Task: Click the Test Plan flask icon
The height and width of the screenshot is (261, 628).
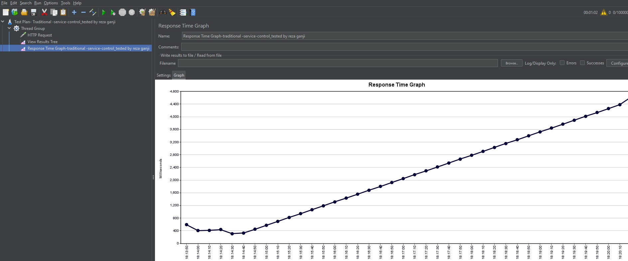Action: pyautogui.click(x=10, y=22)
